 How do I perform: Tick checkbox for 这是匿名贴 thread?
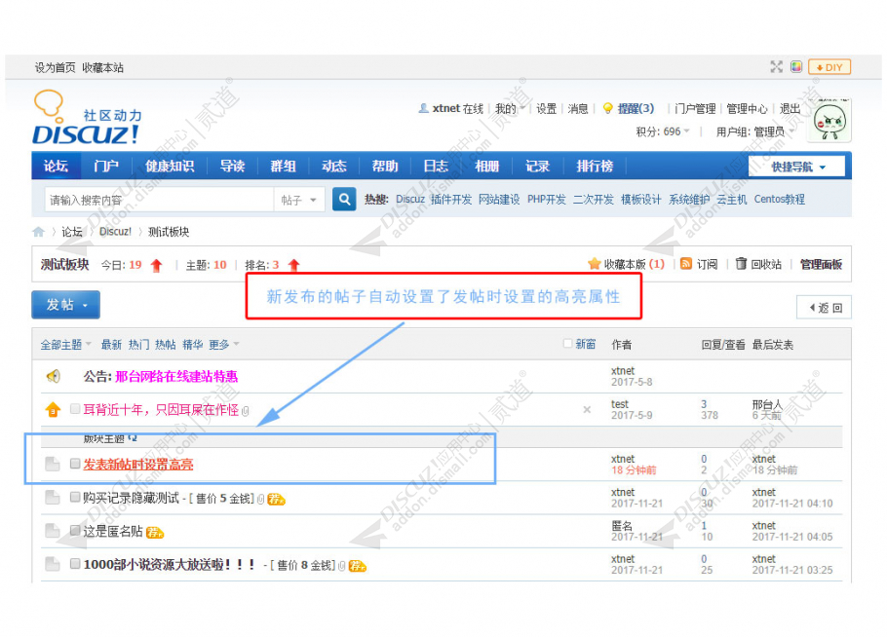[75, 530]
